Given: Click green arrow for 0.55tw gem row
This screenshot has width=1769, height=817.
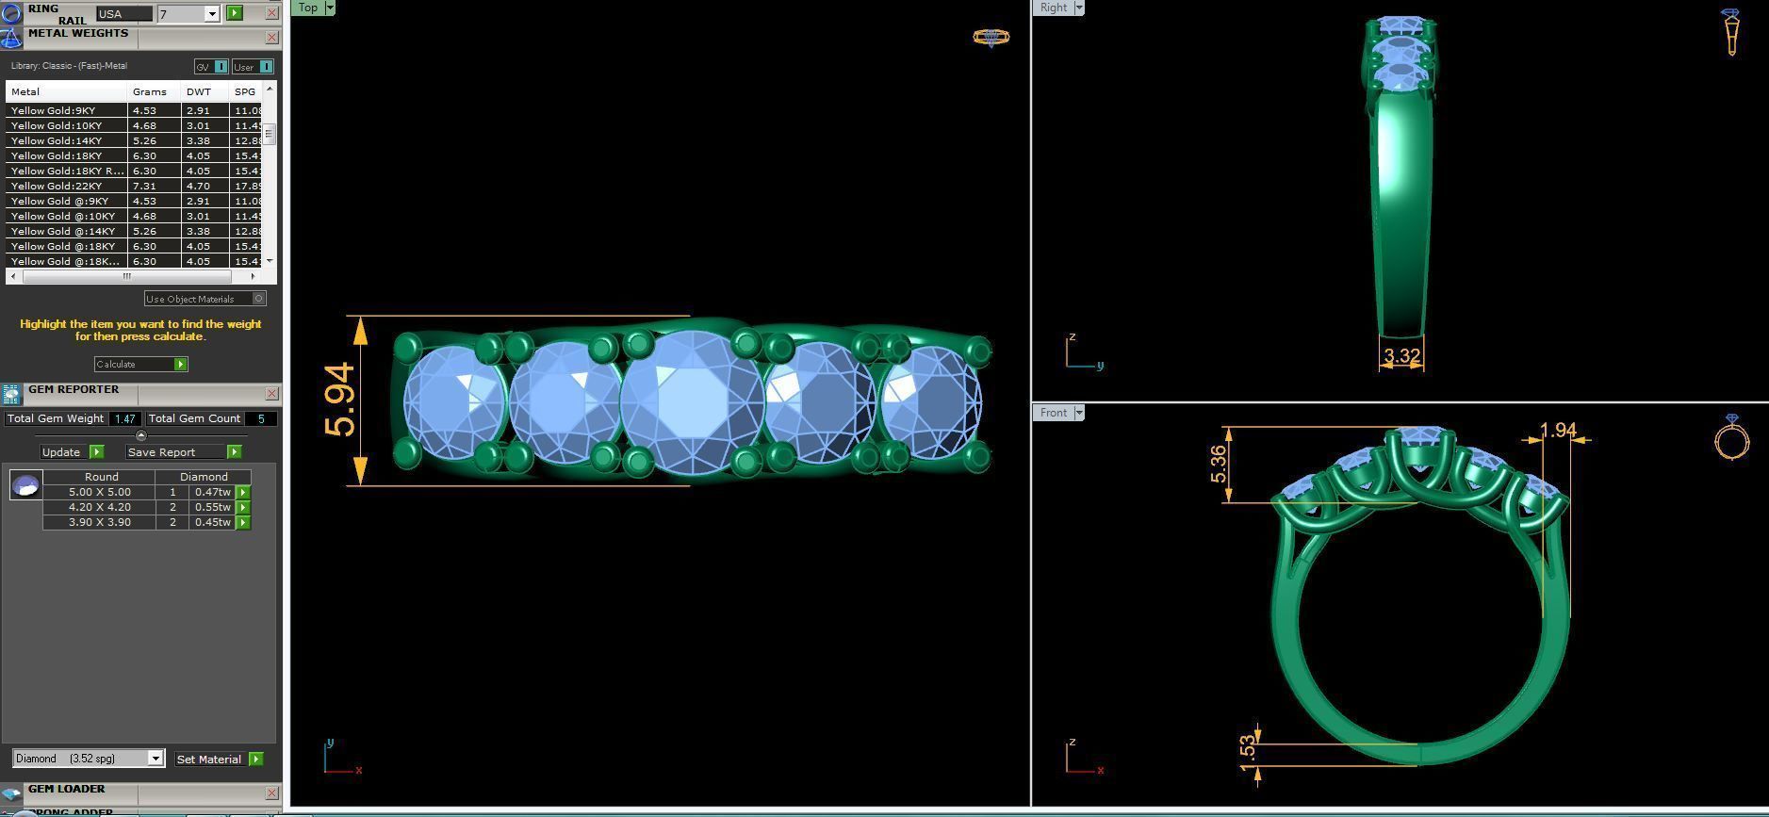Looking at the screenshot, I should 243,507.
